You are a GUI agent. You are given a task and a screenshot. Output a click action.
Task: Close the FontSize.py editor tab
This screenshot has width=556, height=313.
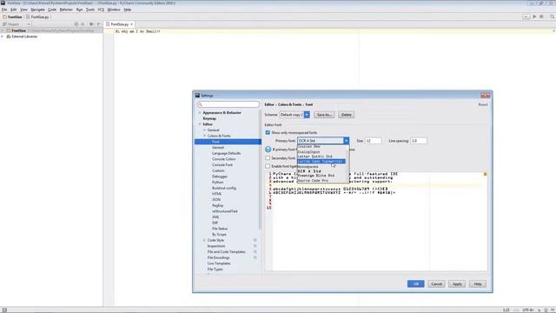click(x=131, y=24)
